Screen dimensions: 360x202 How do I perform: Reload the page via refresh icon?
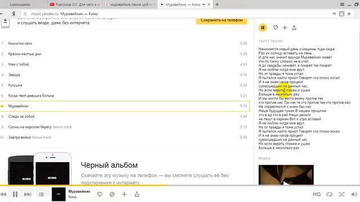pyautogui.click(x=25, y=13)
